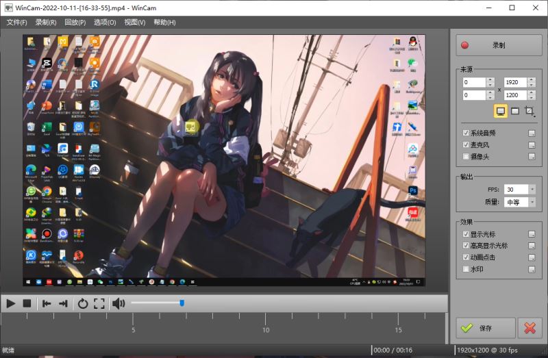Click the Y offset field below X offset
Viewport: 548px width, 358px height.
(474, 95)
